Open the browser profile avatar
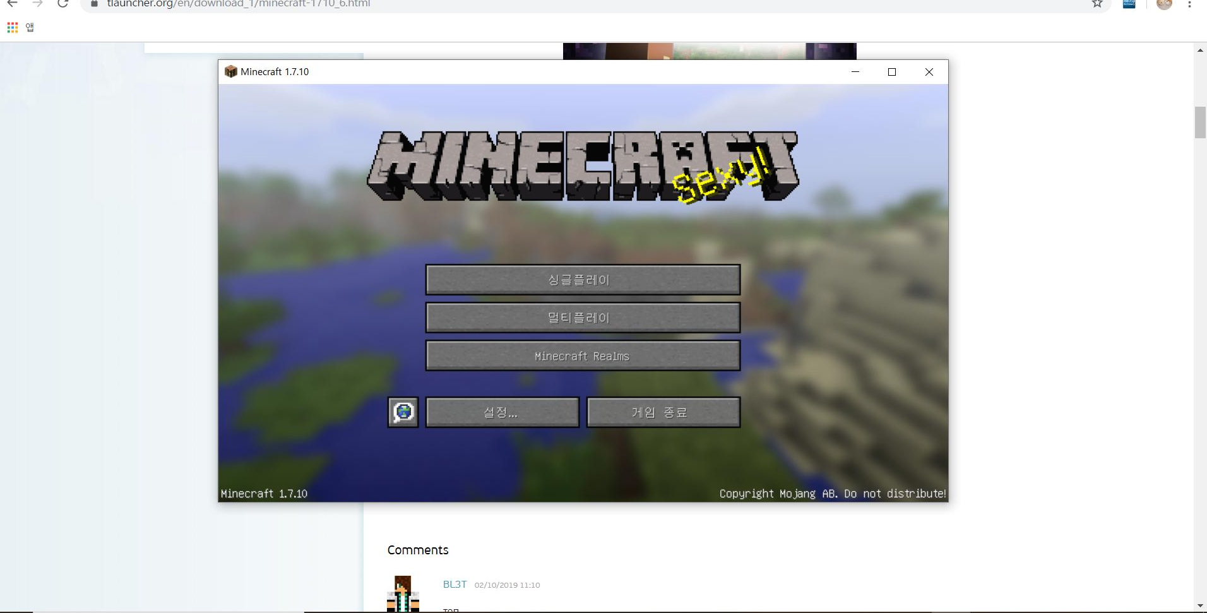Screen dimensions: 1207x613 coord(1165,4)
